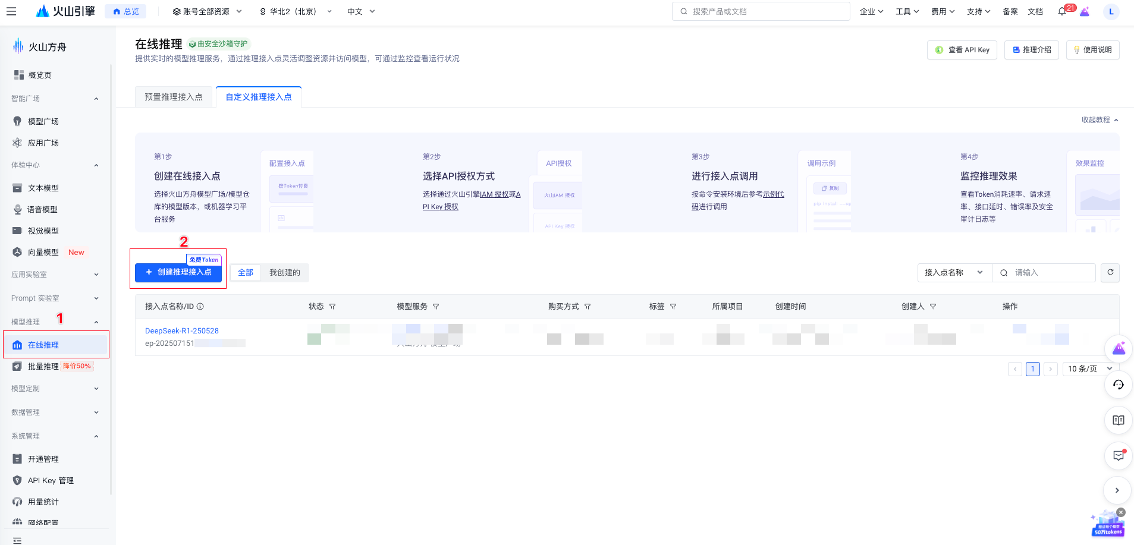
Task: Collapse the 体验中心 section
Action: click(x=55, y=165)
